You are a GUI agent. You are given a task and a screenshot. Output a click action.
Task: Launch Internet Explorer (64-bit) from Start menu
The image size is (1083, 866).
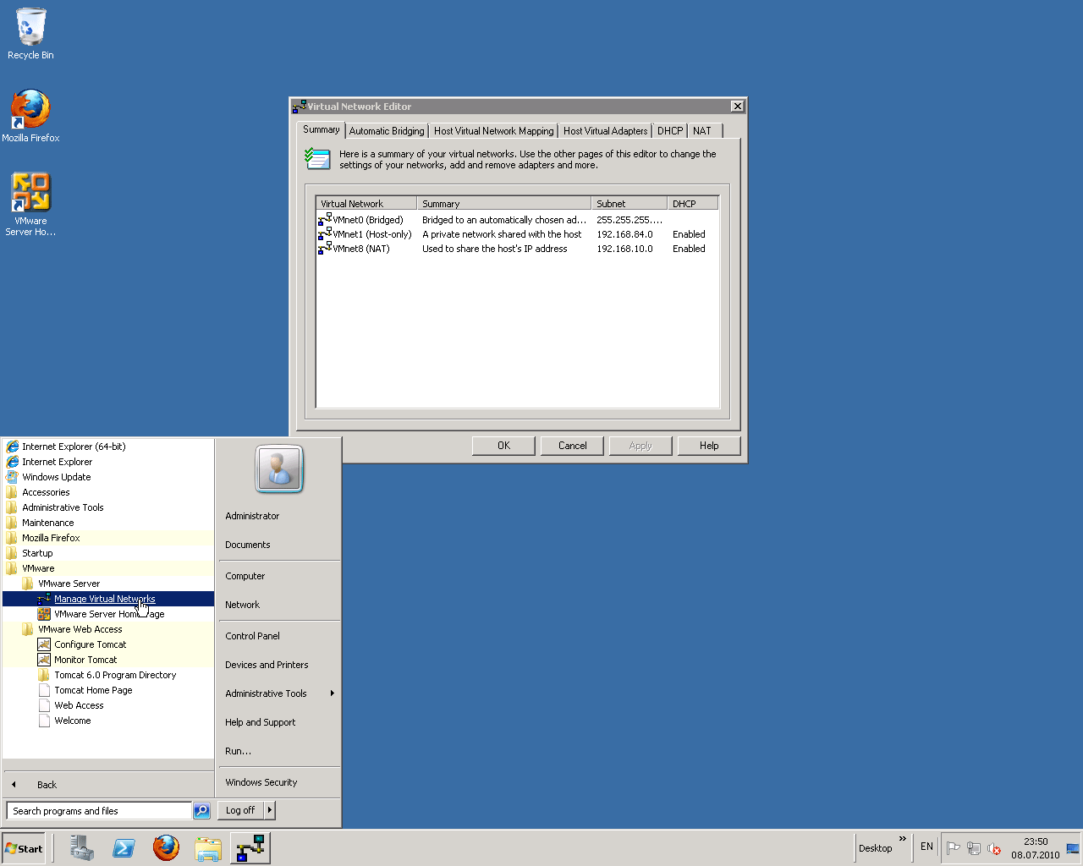point(108,447)
